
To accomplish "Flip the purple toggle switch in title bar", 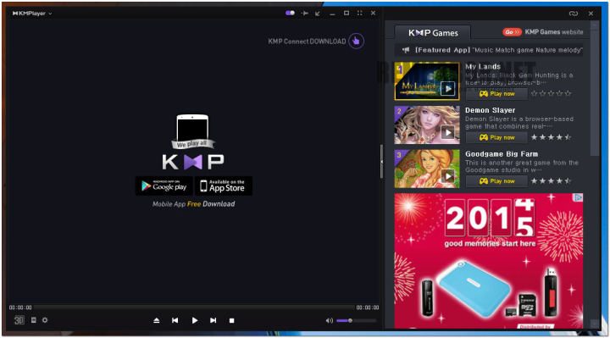I will pos(290,13).
